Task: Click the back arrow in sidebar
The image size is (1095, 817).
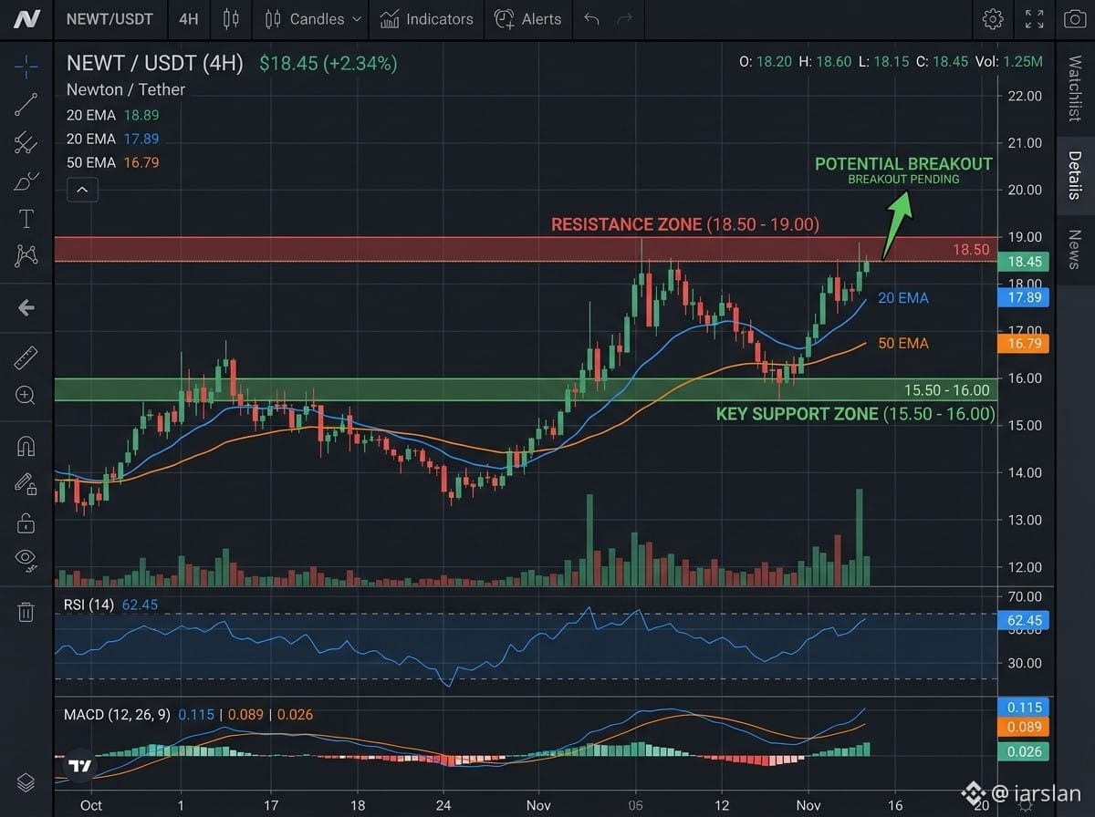Action: [x=26, y=307]
